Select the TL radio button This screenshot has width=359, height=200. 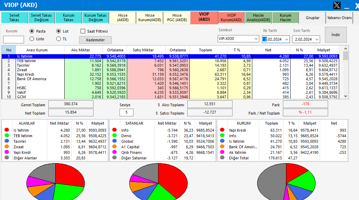click(59, 39)
